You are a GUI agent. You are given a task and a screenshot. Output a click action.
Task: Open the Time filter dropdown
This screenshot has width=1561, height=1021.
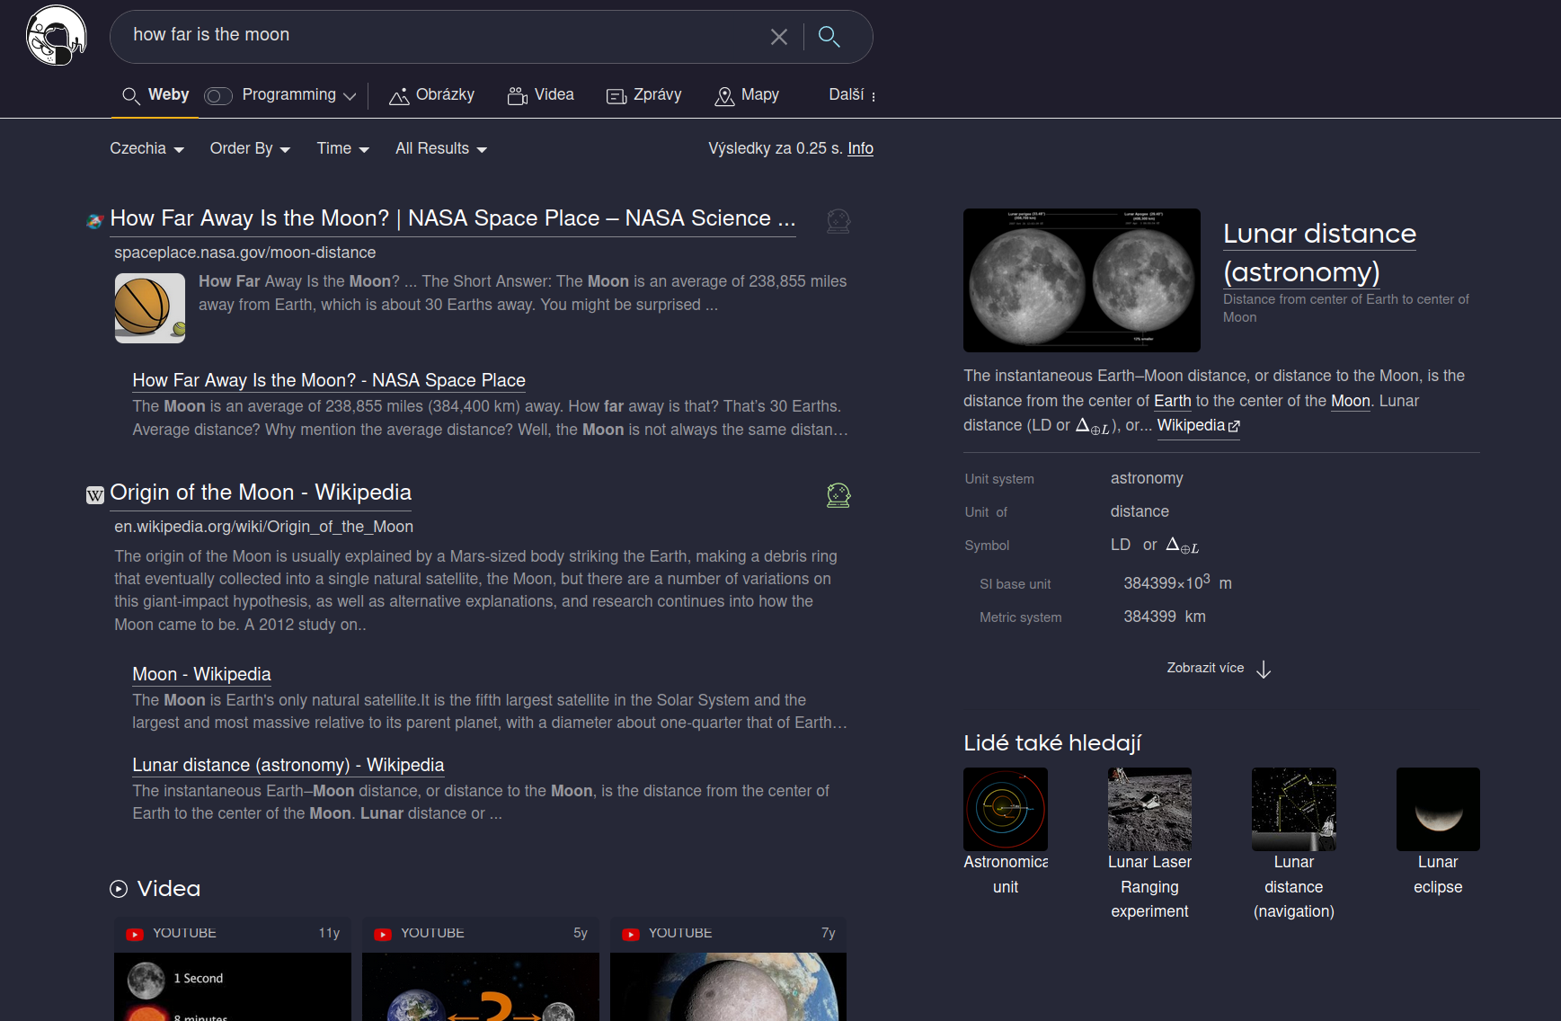(342, 149)
